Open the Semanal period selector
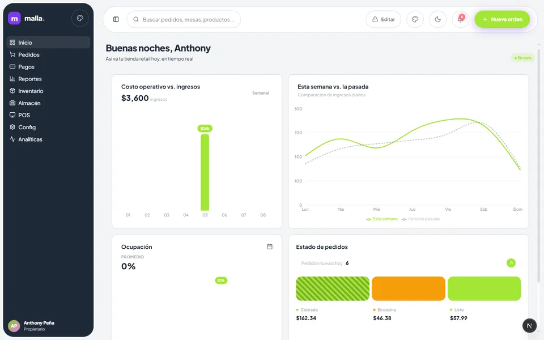The width and height of the screenshot is (544, 340). [261, 93]
